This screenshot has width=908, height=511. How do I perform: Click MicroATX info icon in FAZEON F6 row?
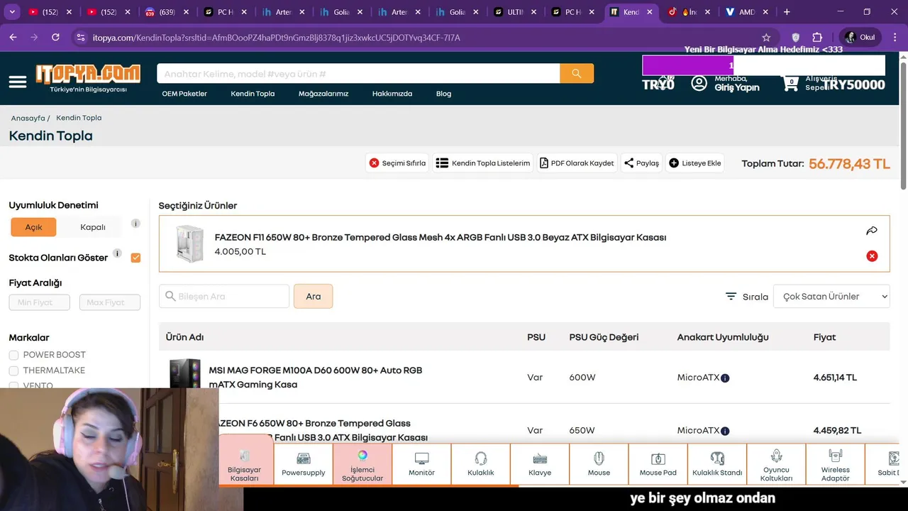[x=725, y=431]
